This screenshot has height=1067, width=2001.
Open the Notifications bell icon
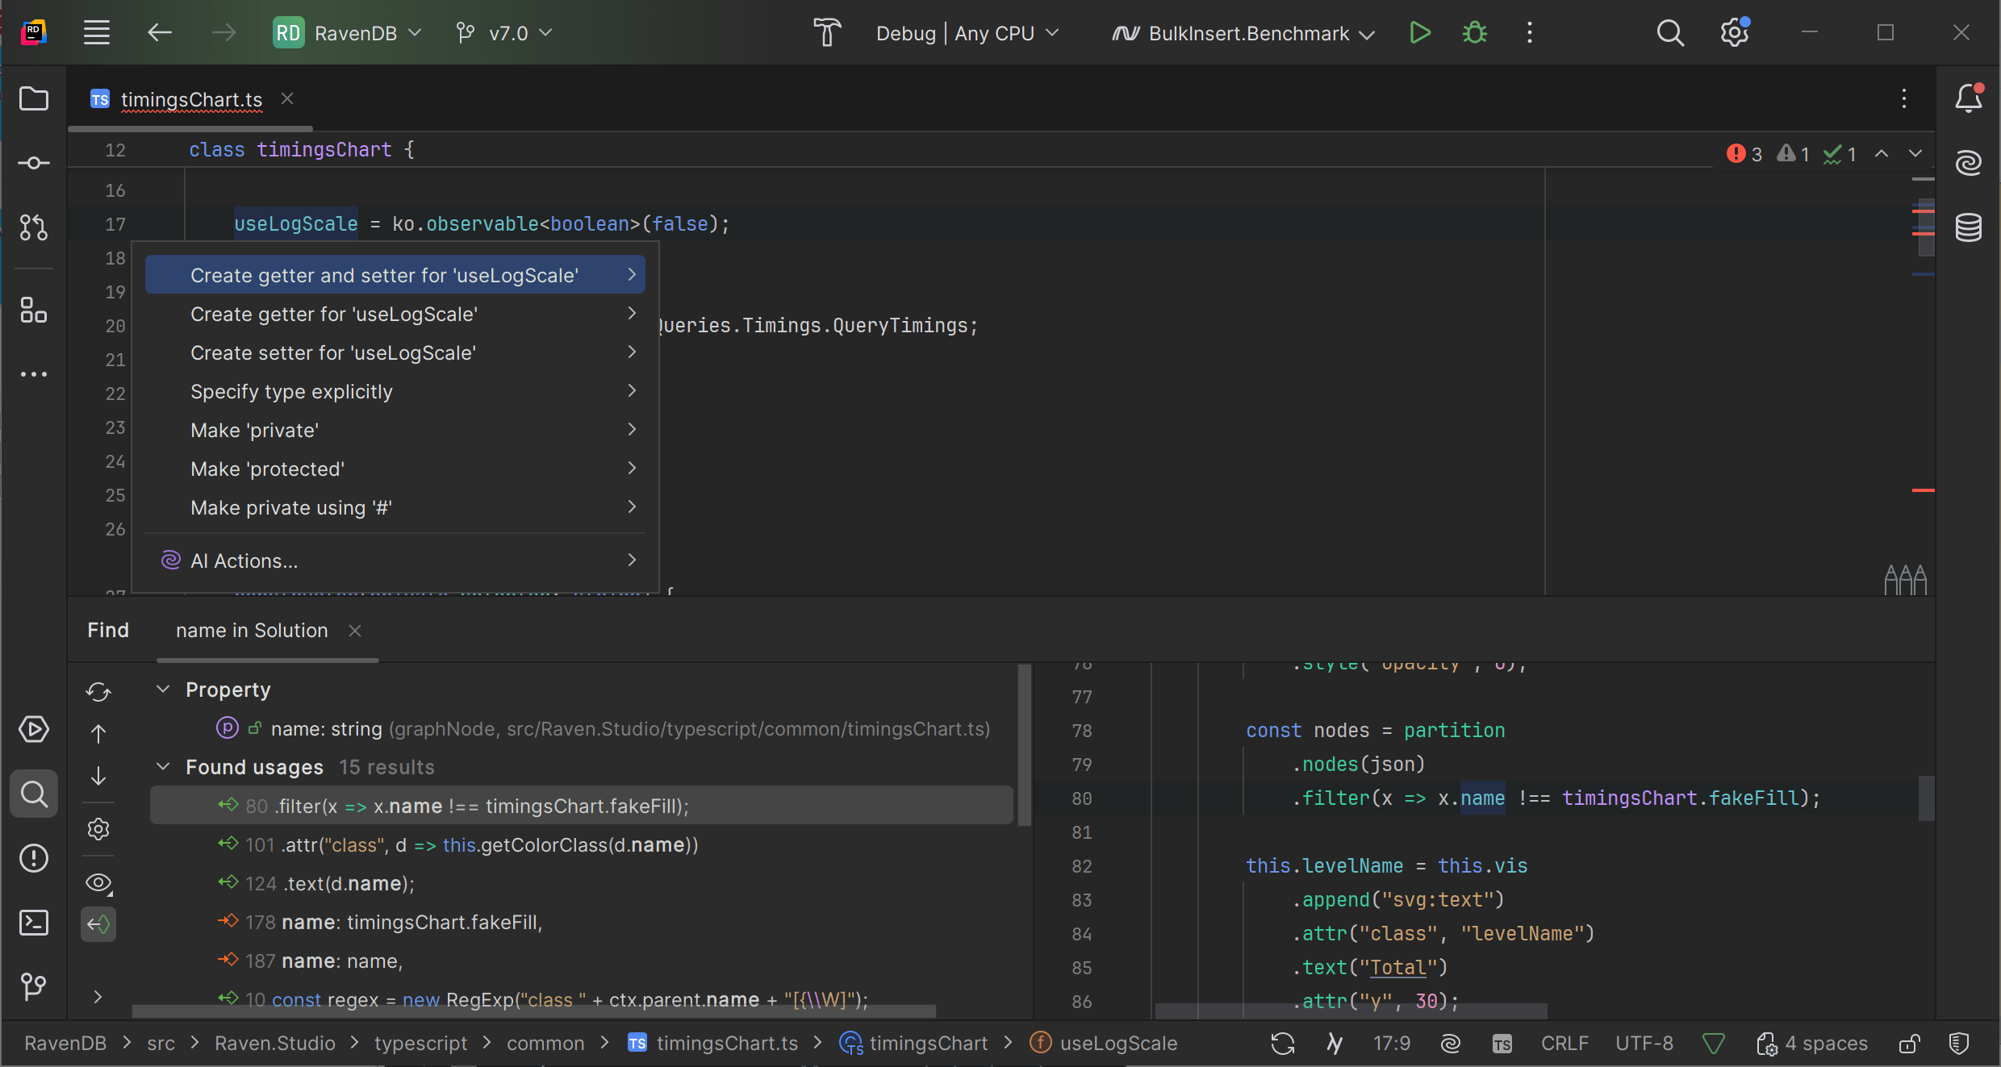tap(1968, 98)
